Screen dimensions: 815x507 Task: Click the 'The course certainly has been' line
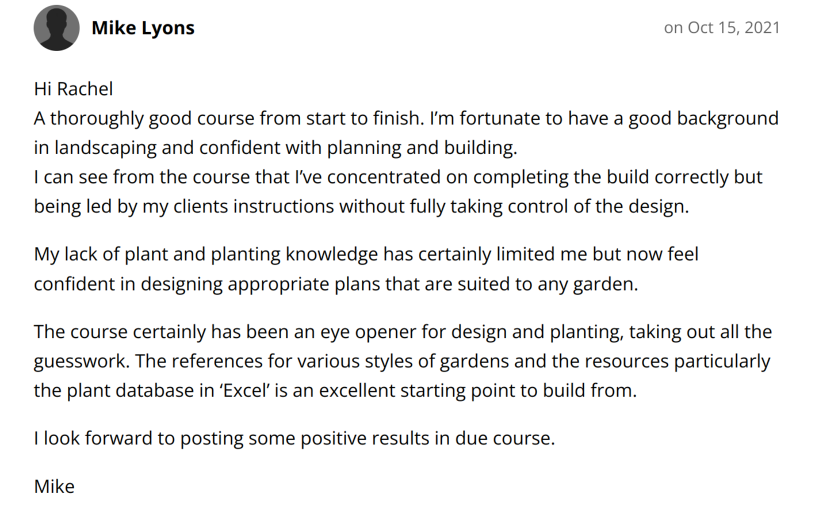coord(403,331)
